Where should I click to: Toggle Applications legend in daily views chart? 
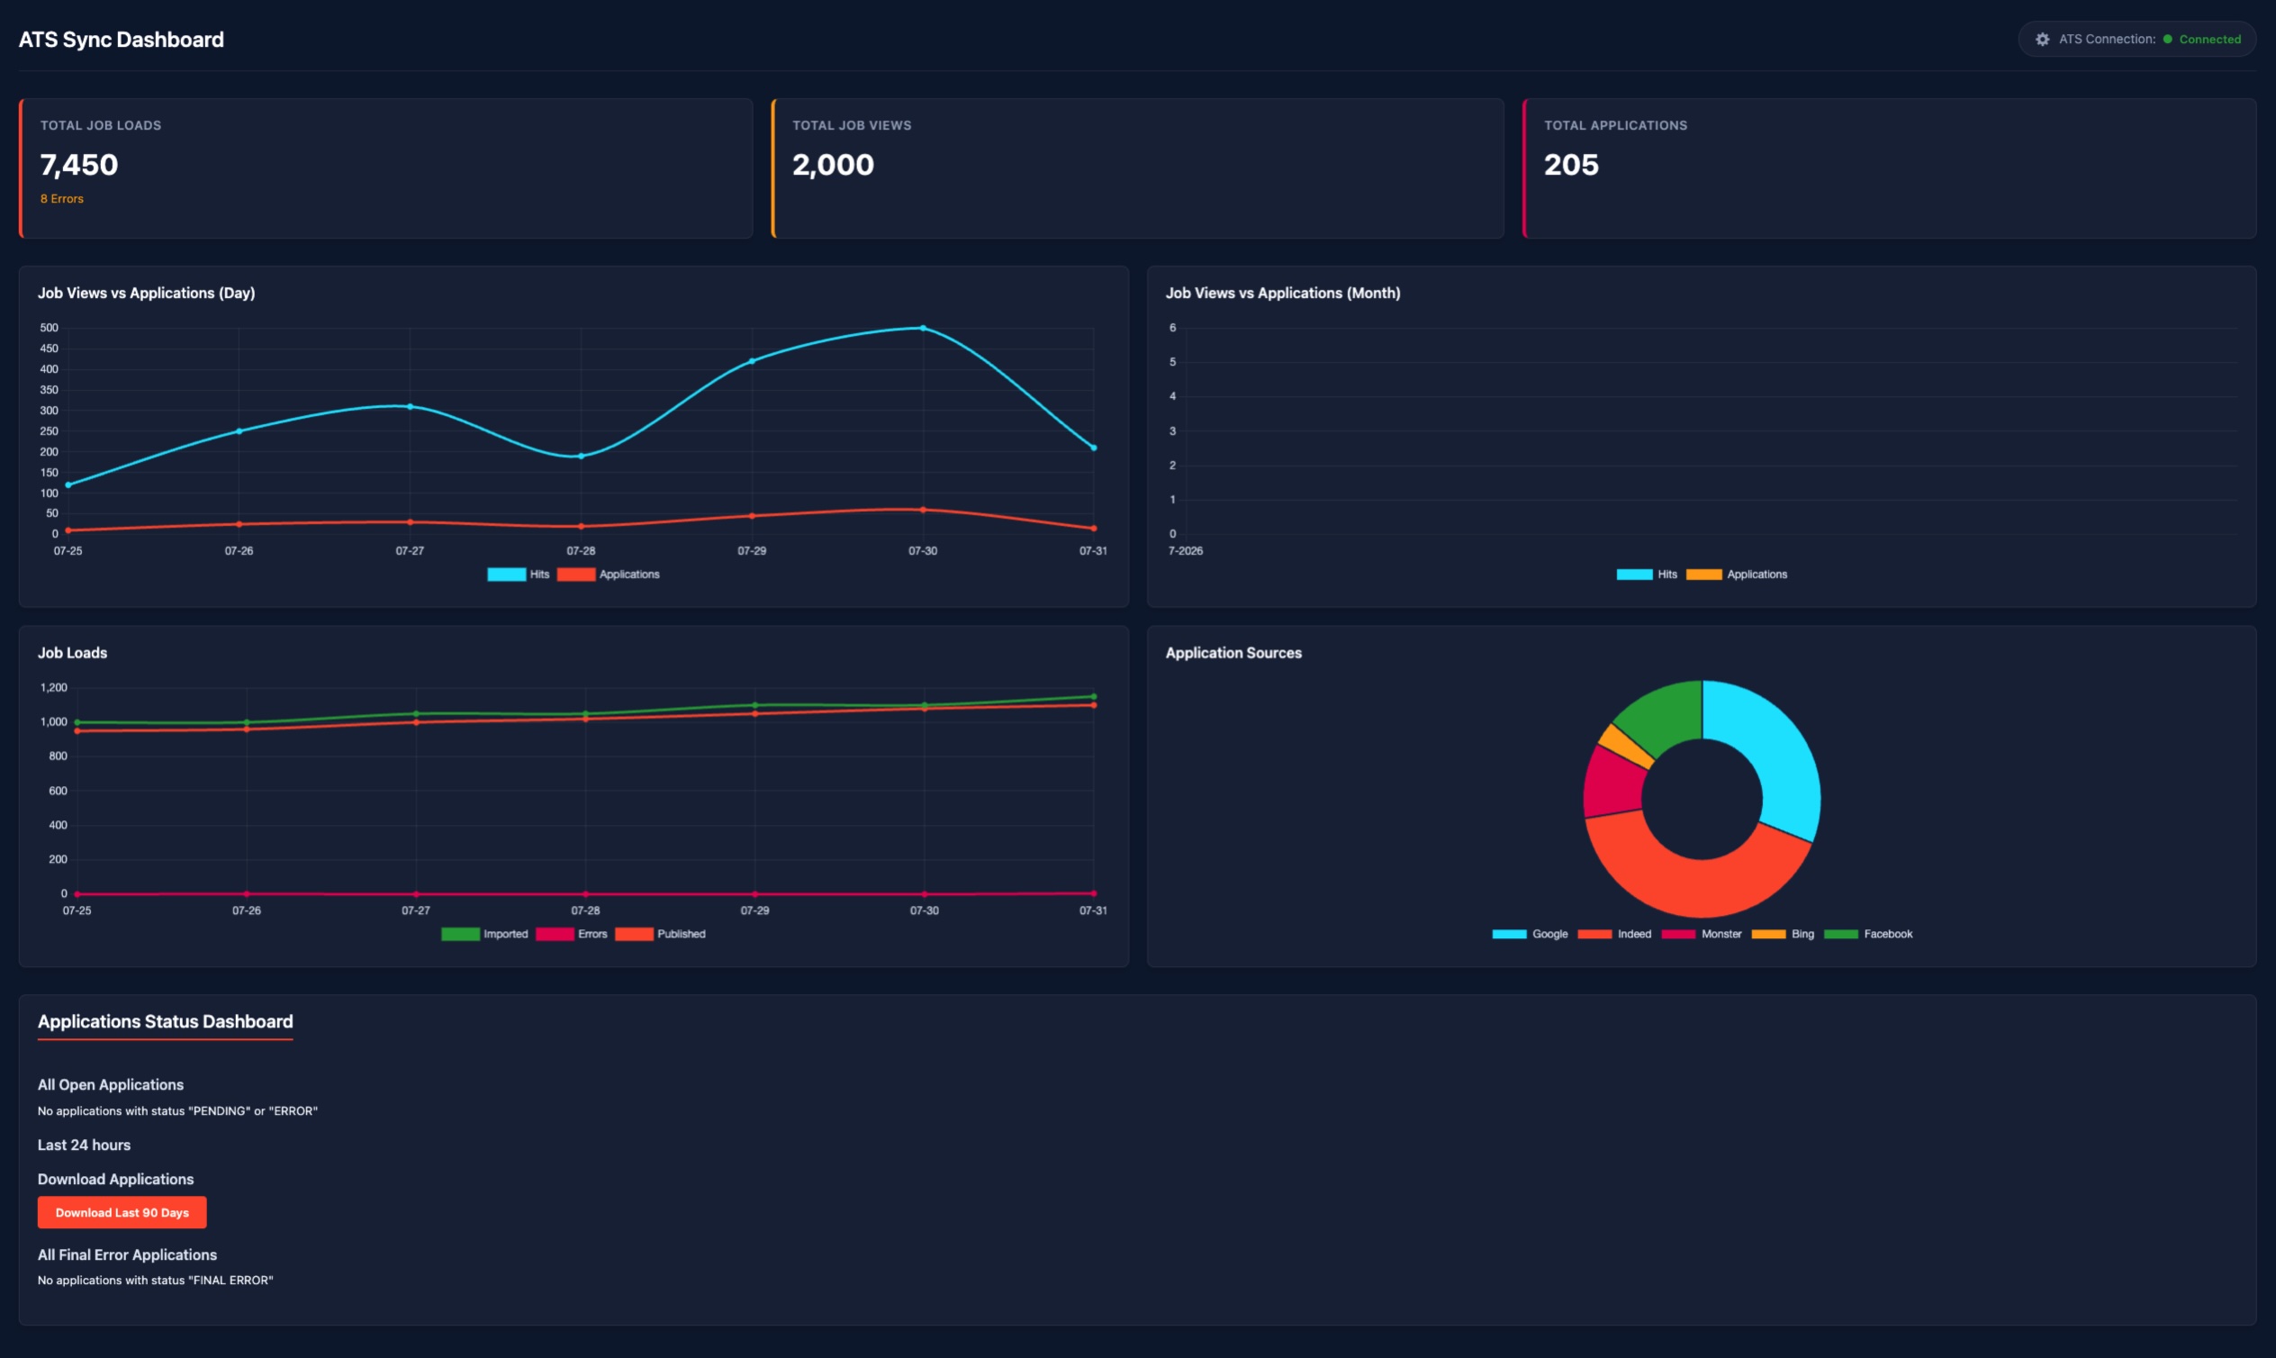tap(609, 575)
